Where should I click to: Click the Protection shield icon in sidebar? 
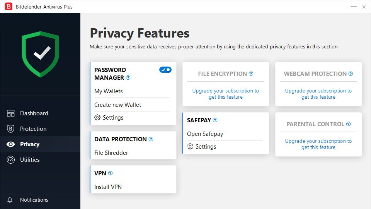point(11,129)
